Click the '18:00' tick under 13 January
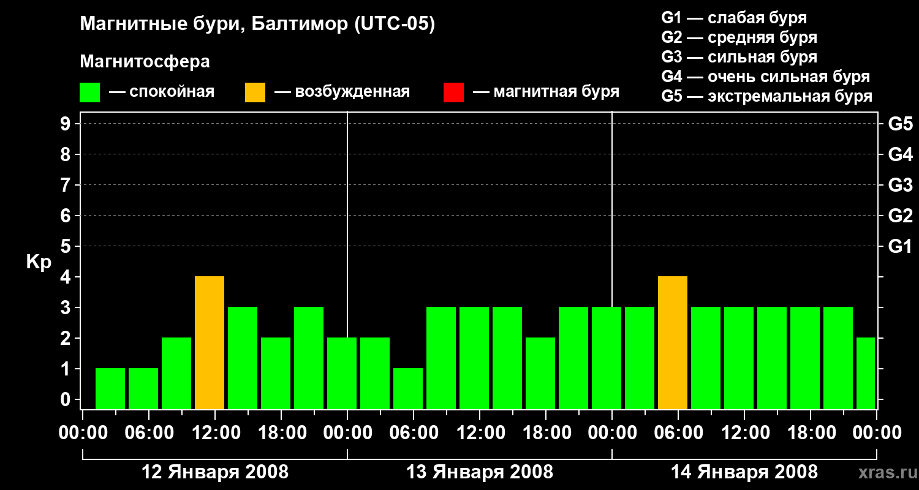 tap(546, 433)
